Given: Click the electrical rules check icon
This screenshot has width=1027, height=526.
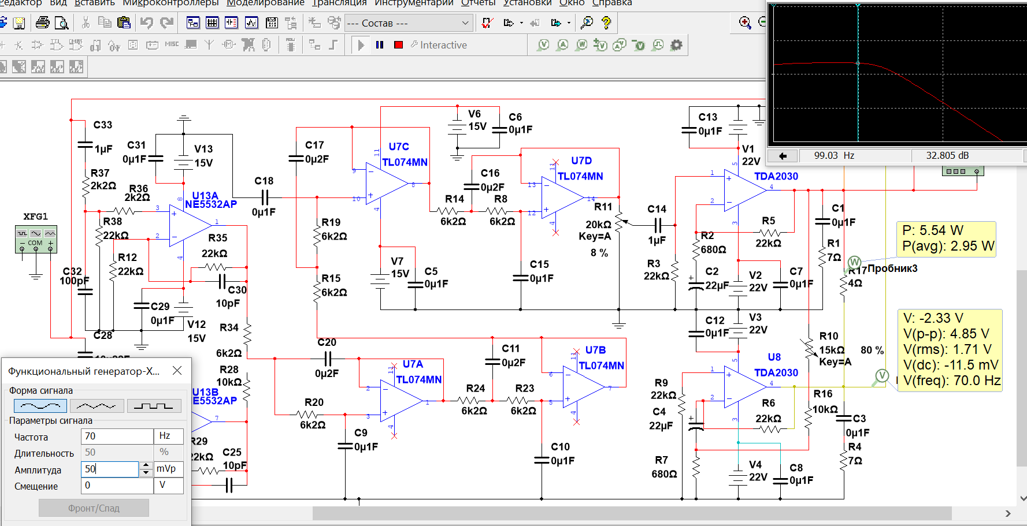Looking at the screenshot, I should [x=487, y=23].
